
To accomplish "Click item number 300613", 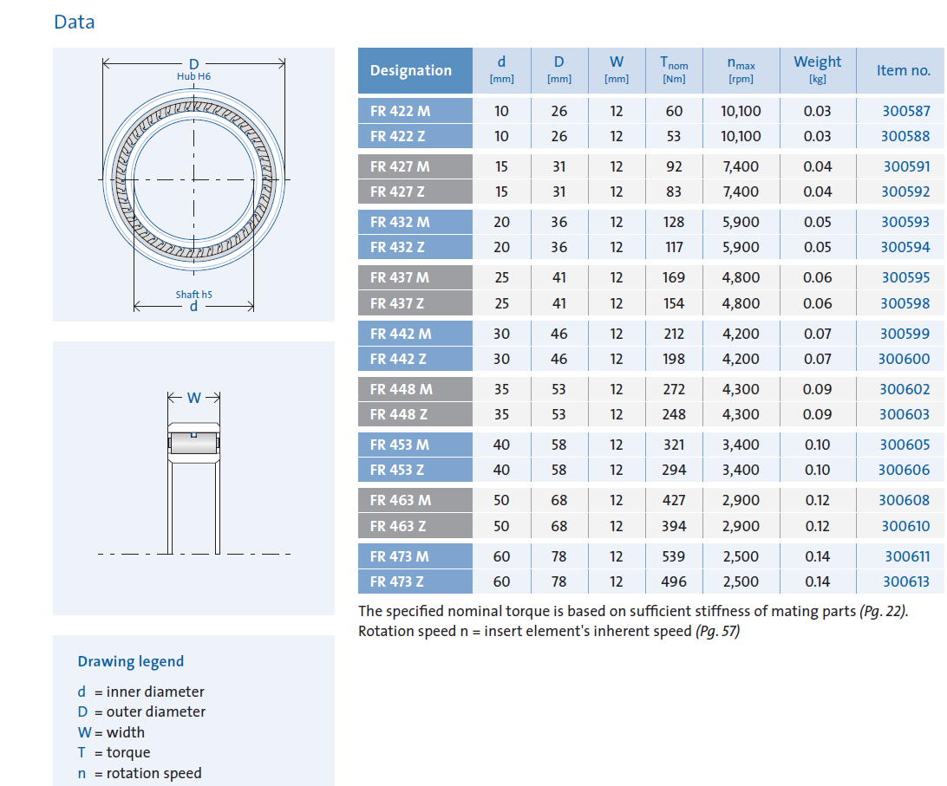I will [906, 582].
